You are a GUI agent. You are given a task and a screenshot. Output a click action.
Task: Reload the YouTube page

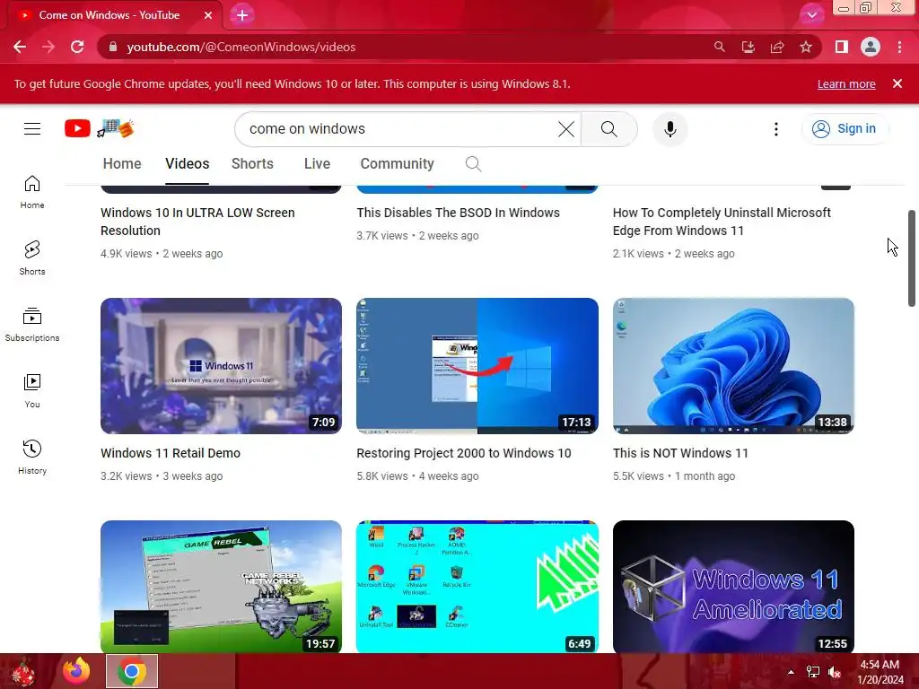coord(77,47)
